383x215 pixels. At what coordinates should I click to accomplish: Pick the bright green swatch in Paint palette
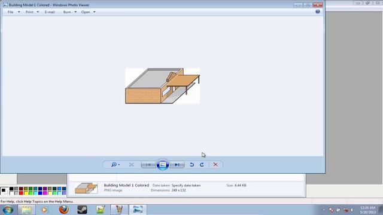tap(31, 193)
